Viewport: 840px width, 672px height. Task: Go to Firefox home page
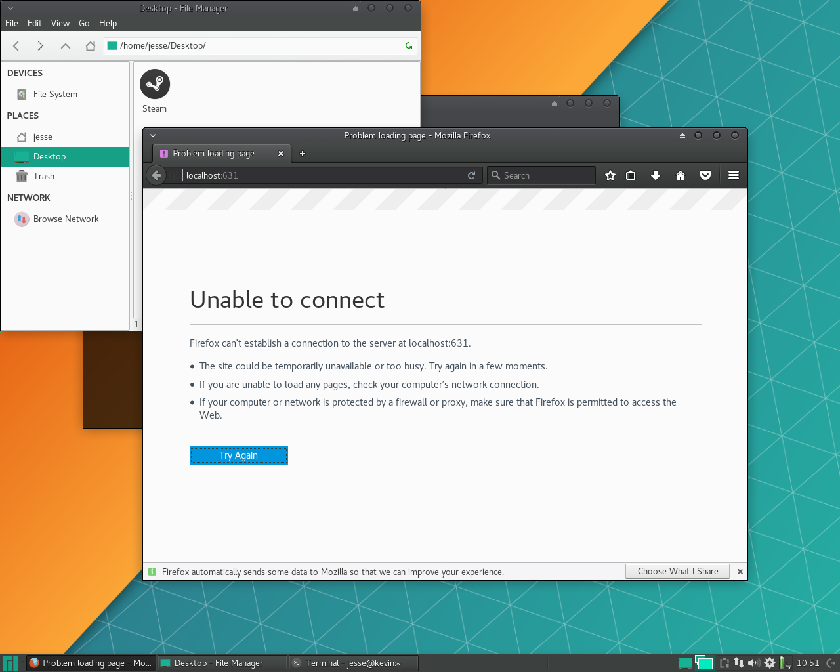(681, 175)
